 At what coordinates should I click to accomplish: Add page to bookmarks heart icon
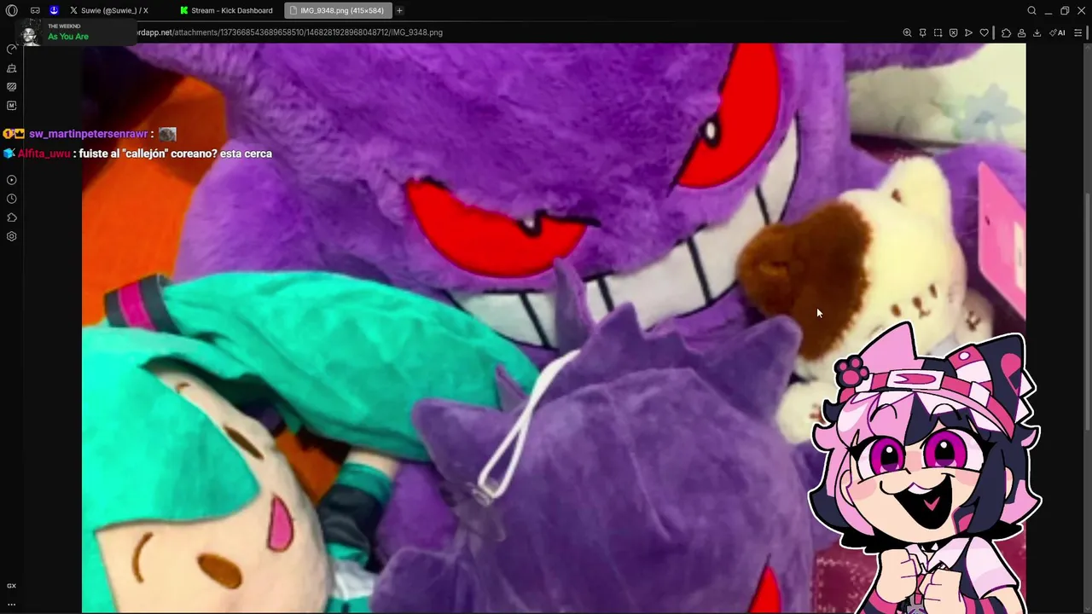tap(984, 32)
